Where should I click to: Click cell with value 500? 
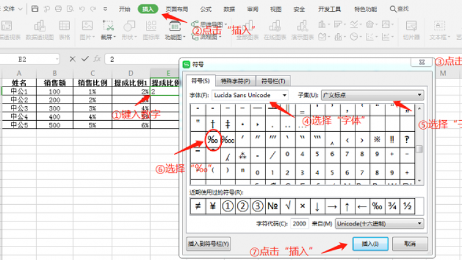pos(55,125)
